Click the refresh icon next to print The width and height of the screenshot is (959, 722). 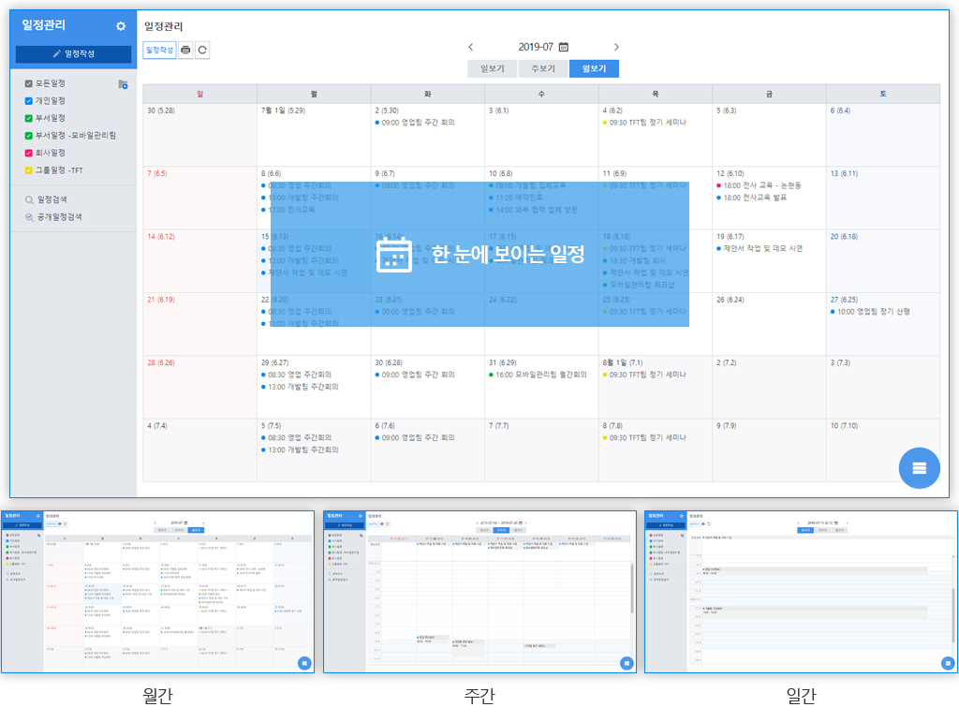202,51
